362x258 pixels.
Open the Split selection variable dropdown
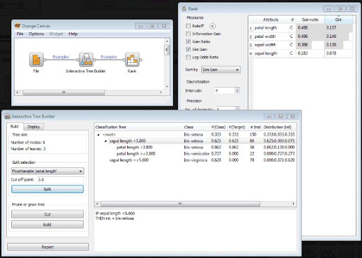click(x=48, y=171)
